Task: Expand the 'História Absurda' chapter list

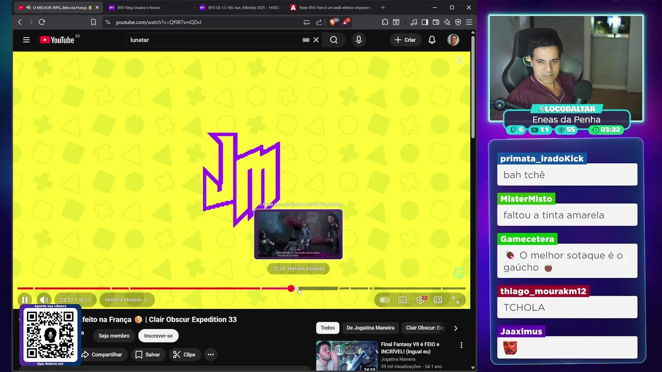Action: pos(126,300)
